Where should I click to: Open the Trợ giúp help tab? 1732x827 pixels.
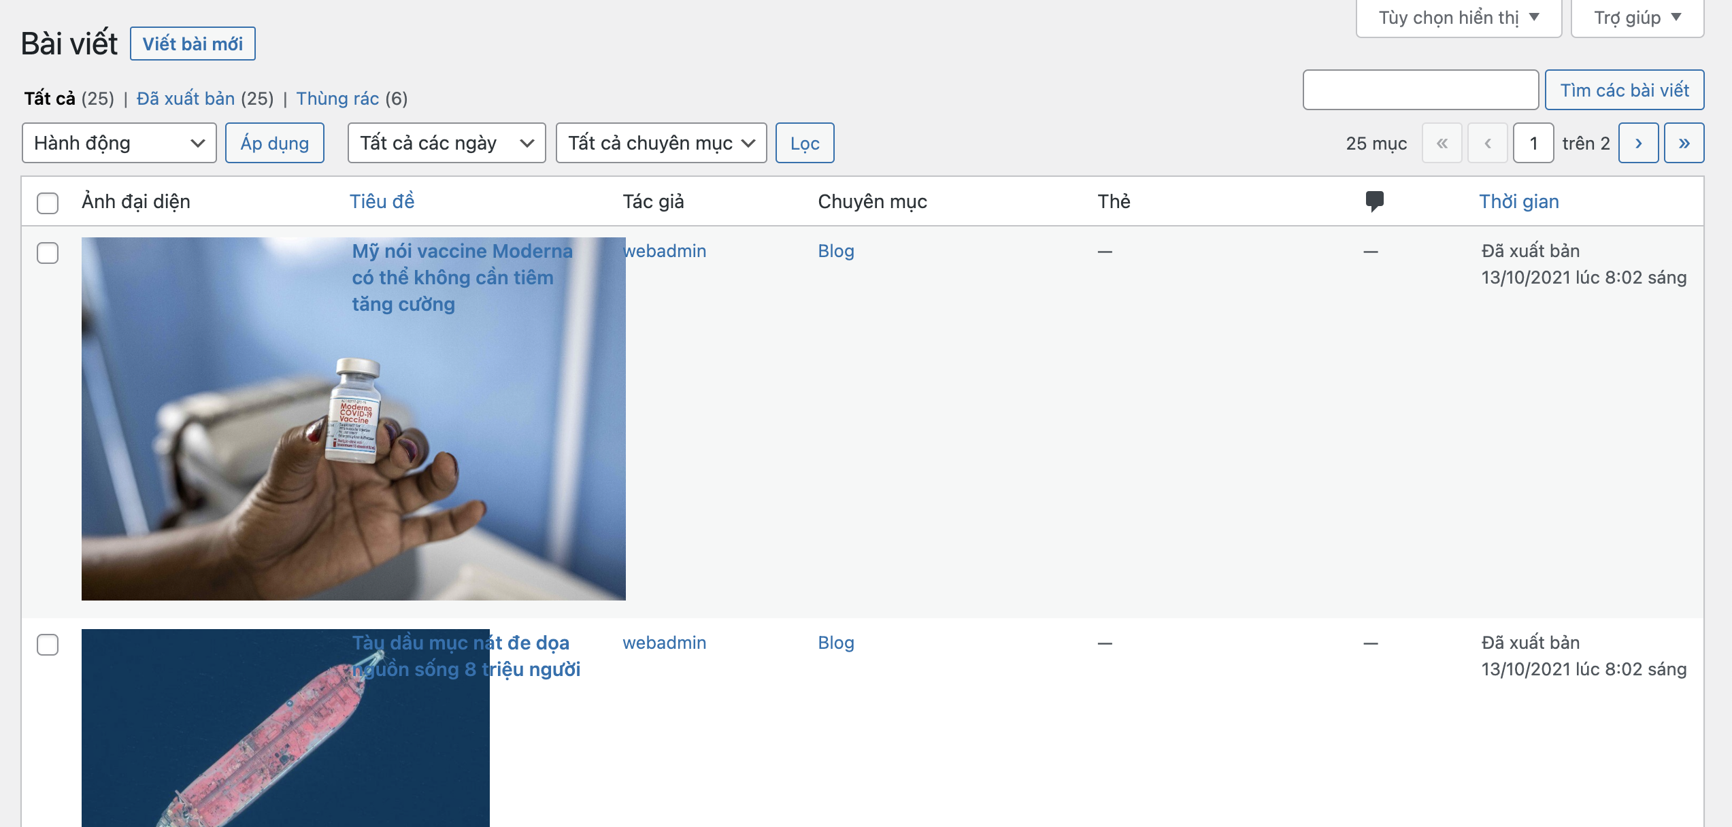(1637, 18)
